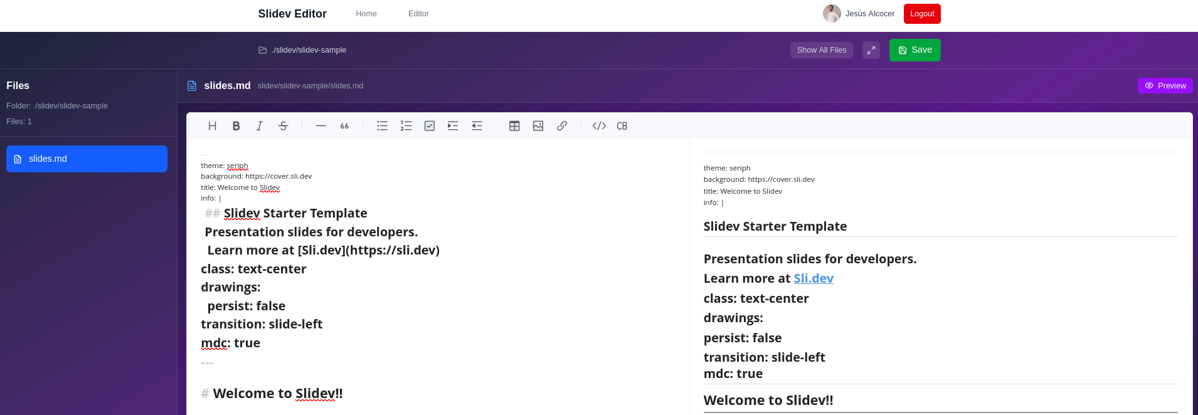
Task: Insert a code block (CB)
Action: [622, 126]
